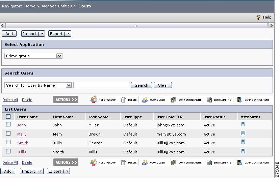Check the box for user Mary
The width and height of the screenshot is (280, 178).
8,133
